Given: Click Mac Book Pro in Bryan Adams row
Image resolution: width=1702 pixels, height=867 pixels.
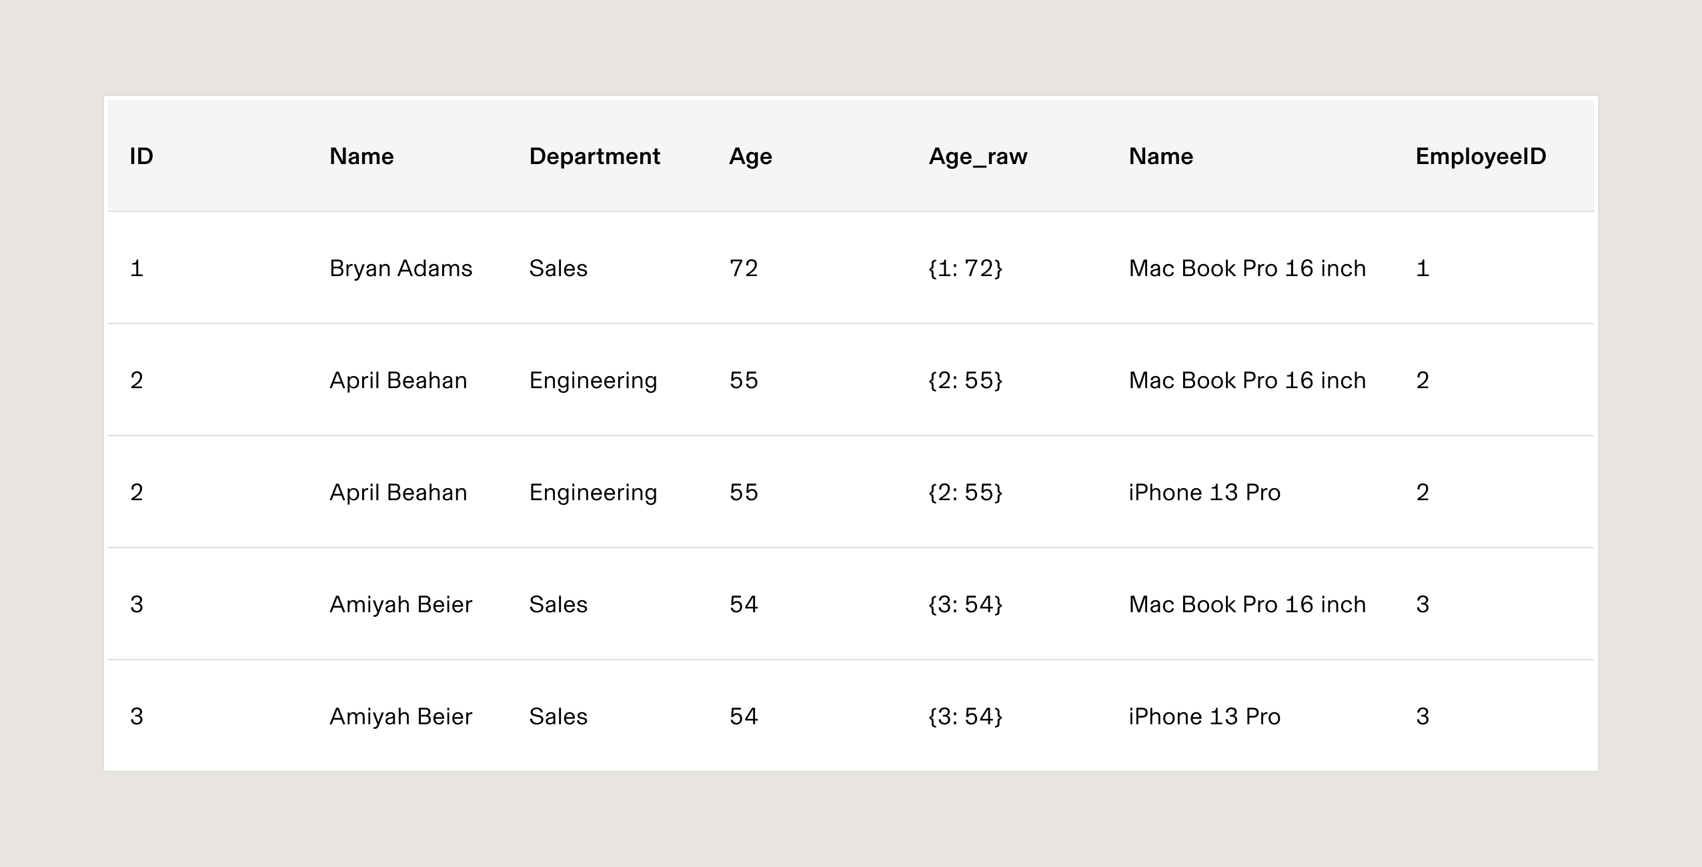Looking at the screenshot, I should click(1247, 268).
